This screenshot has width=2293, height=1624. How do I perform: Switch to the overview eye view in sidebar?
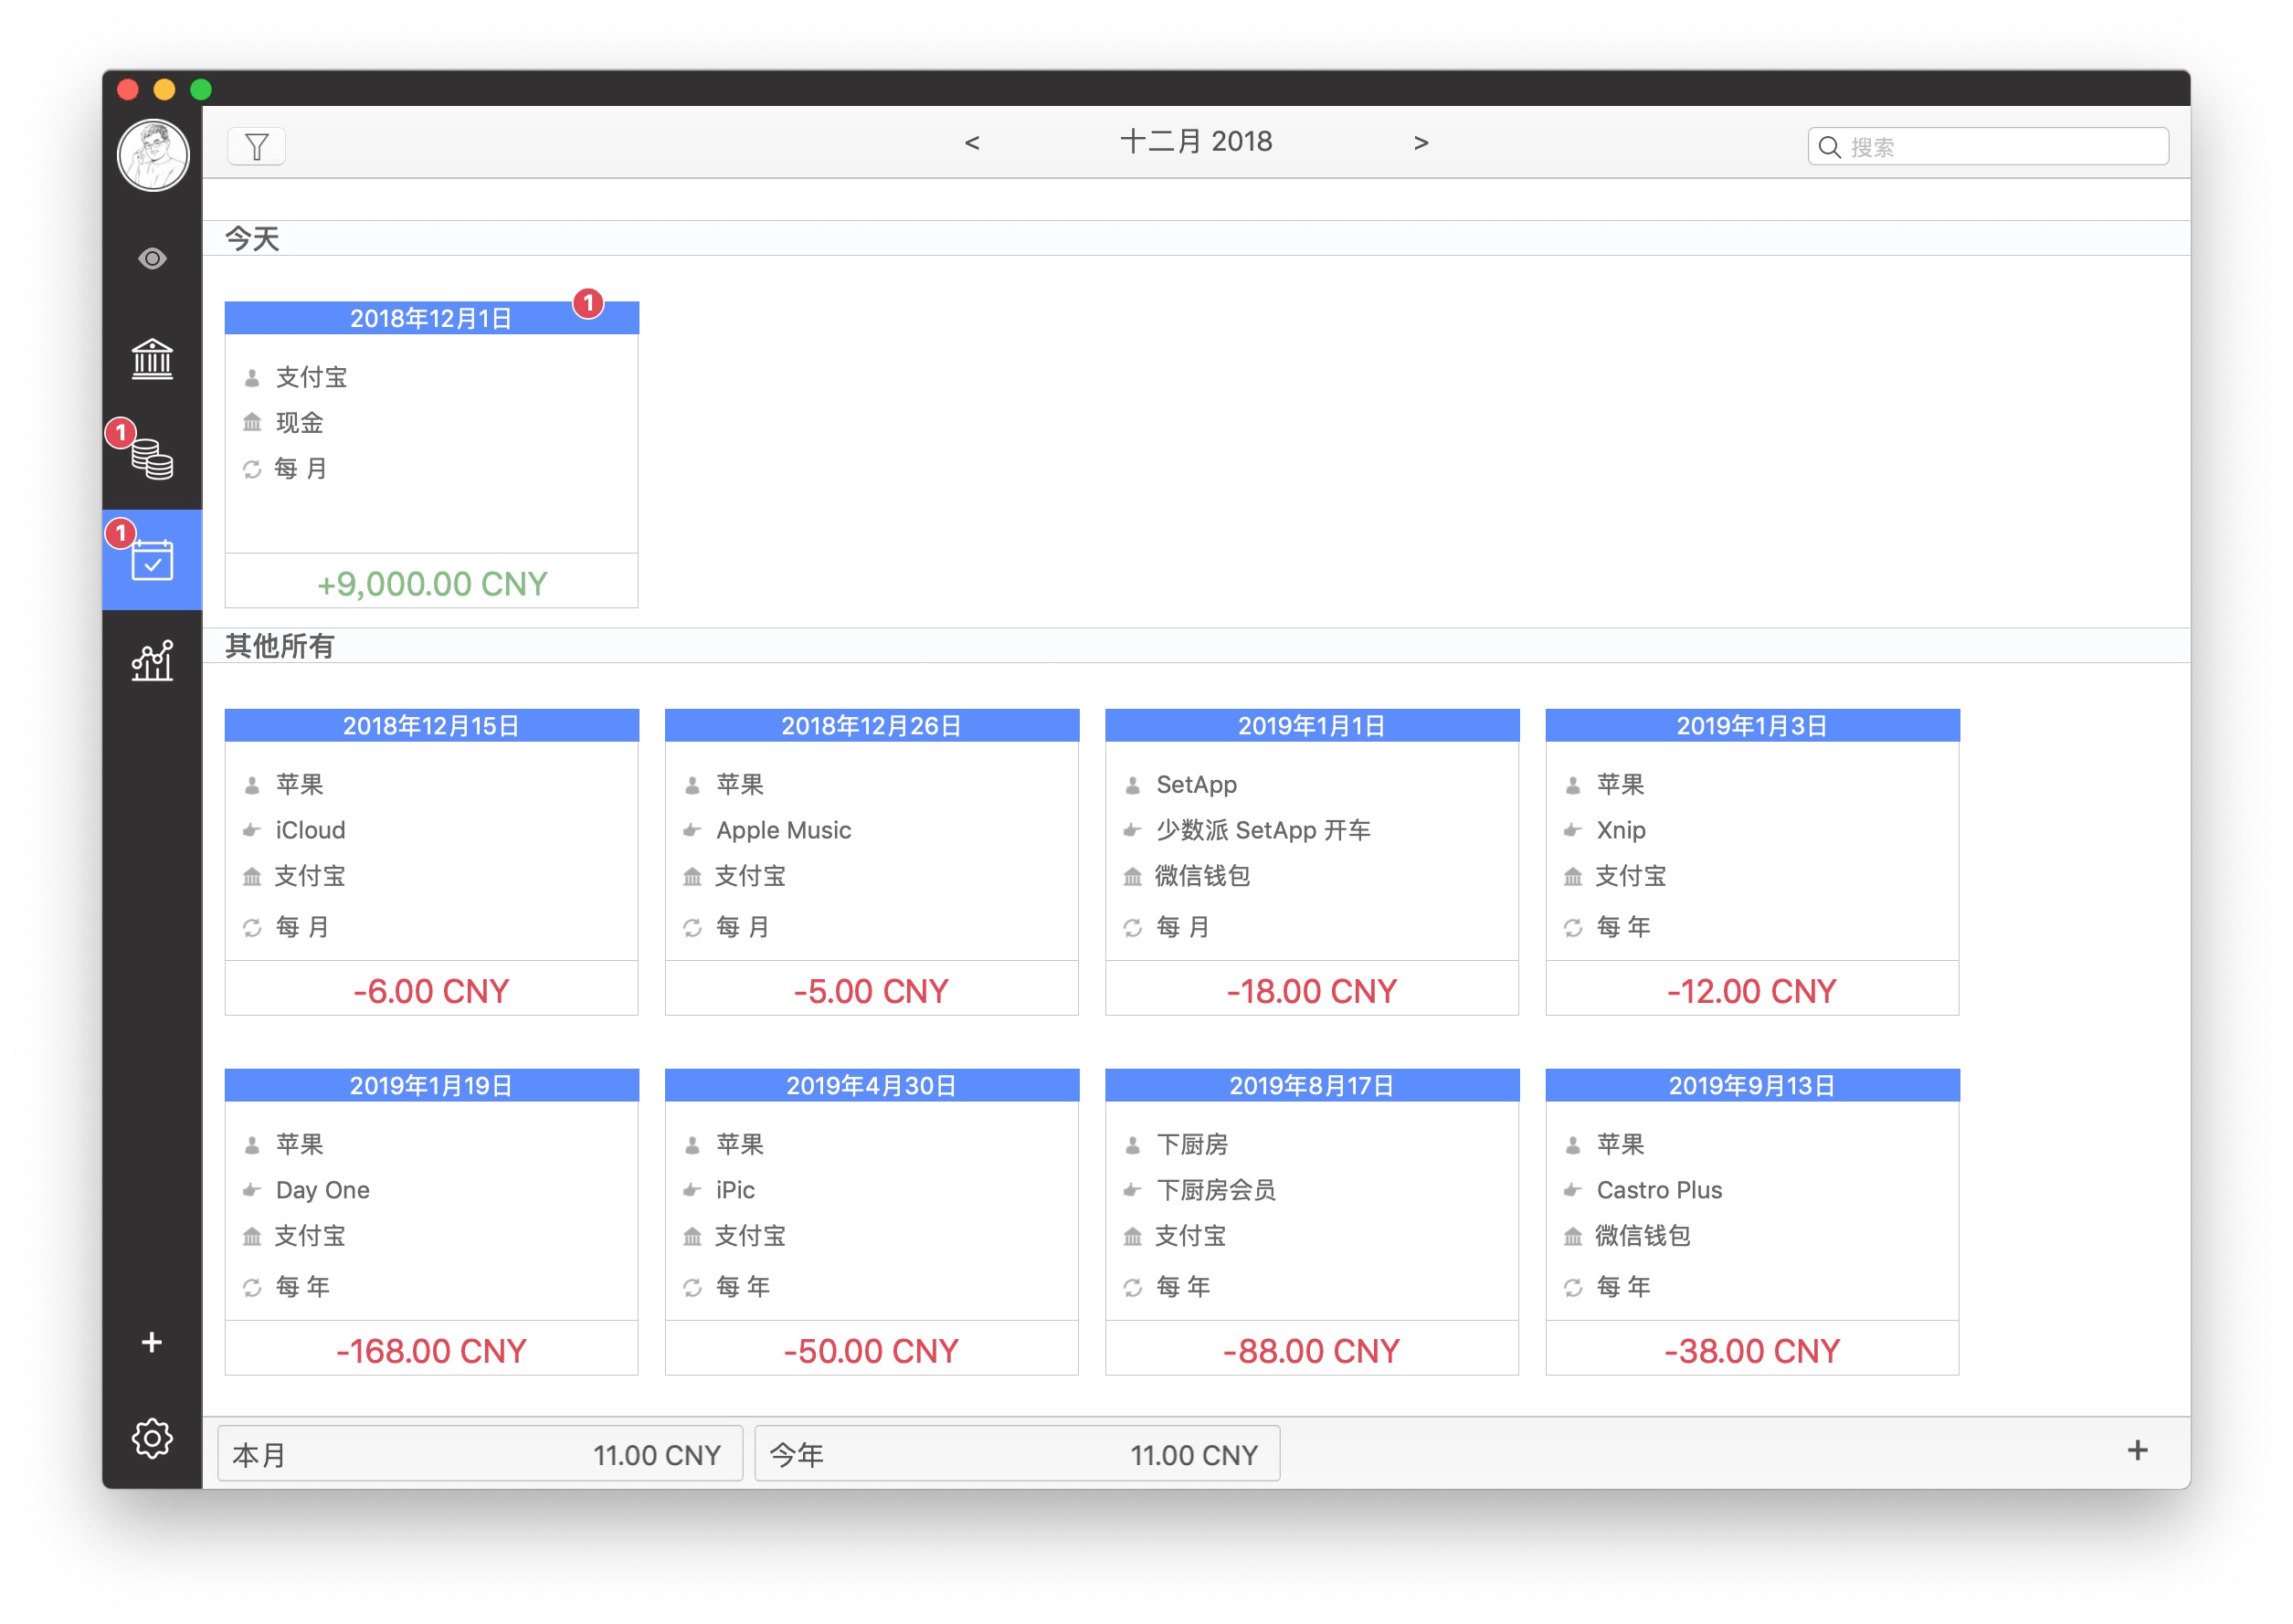tap(151, 258)
